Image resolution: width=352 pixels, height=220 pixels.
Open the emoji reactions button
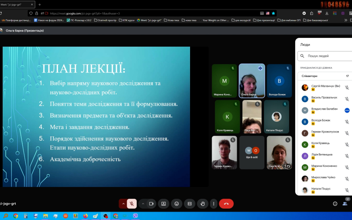click(x=176, y=204)
